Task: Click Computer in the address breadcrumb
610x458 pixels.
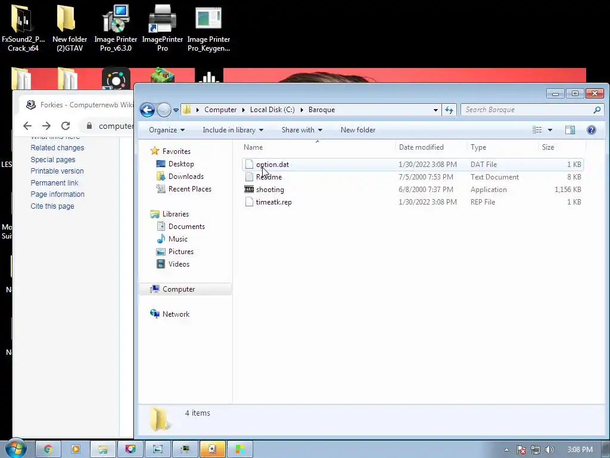Action: pyautogui.click(x=220, y=110)
